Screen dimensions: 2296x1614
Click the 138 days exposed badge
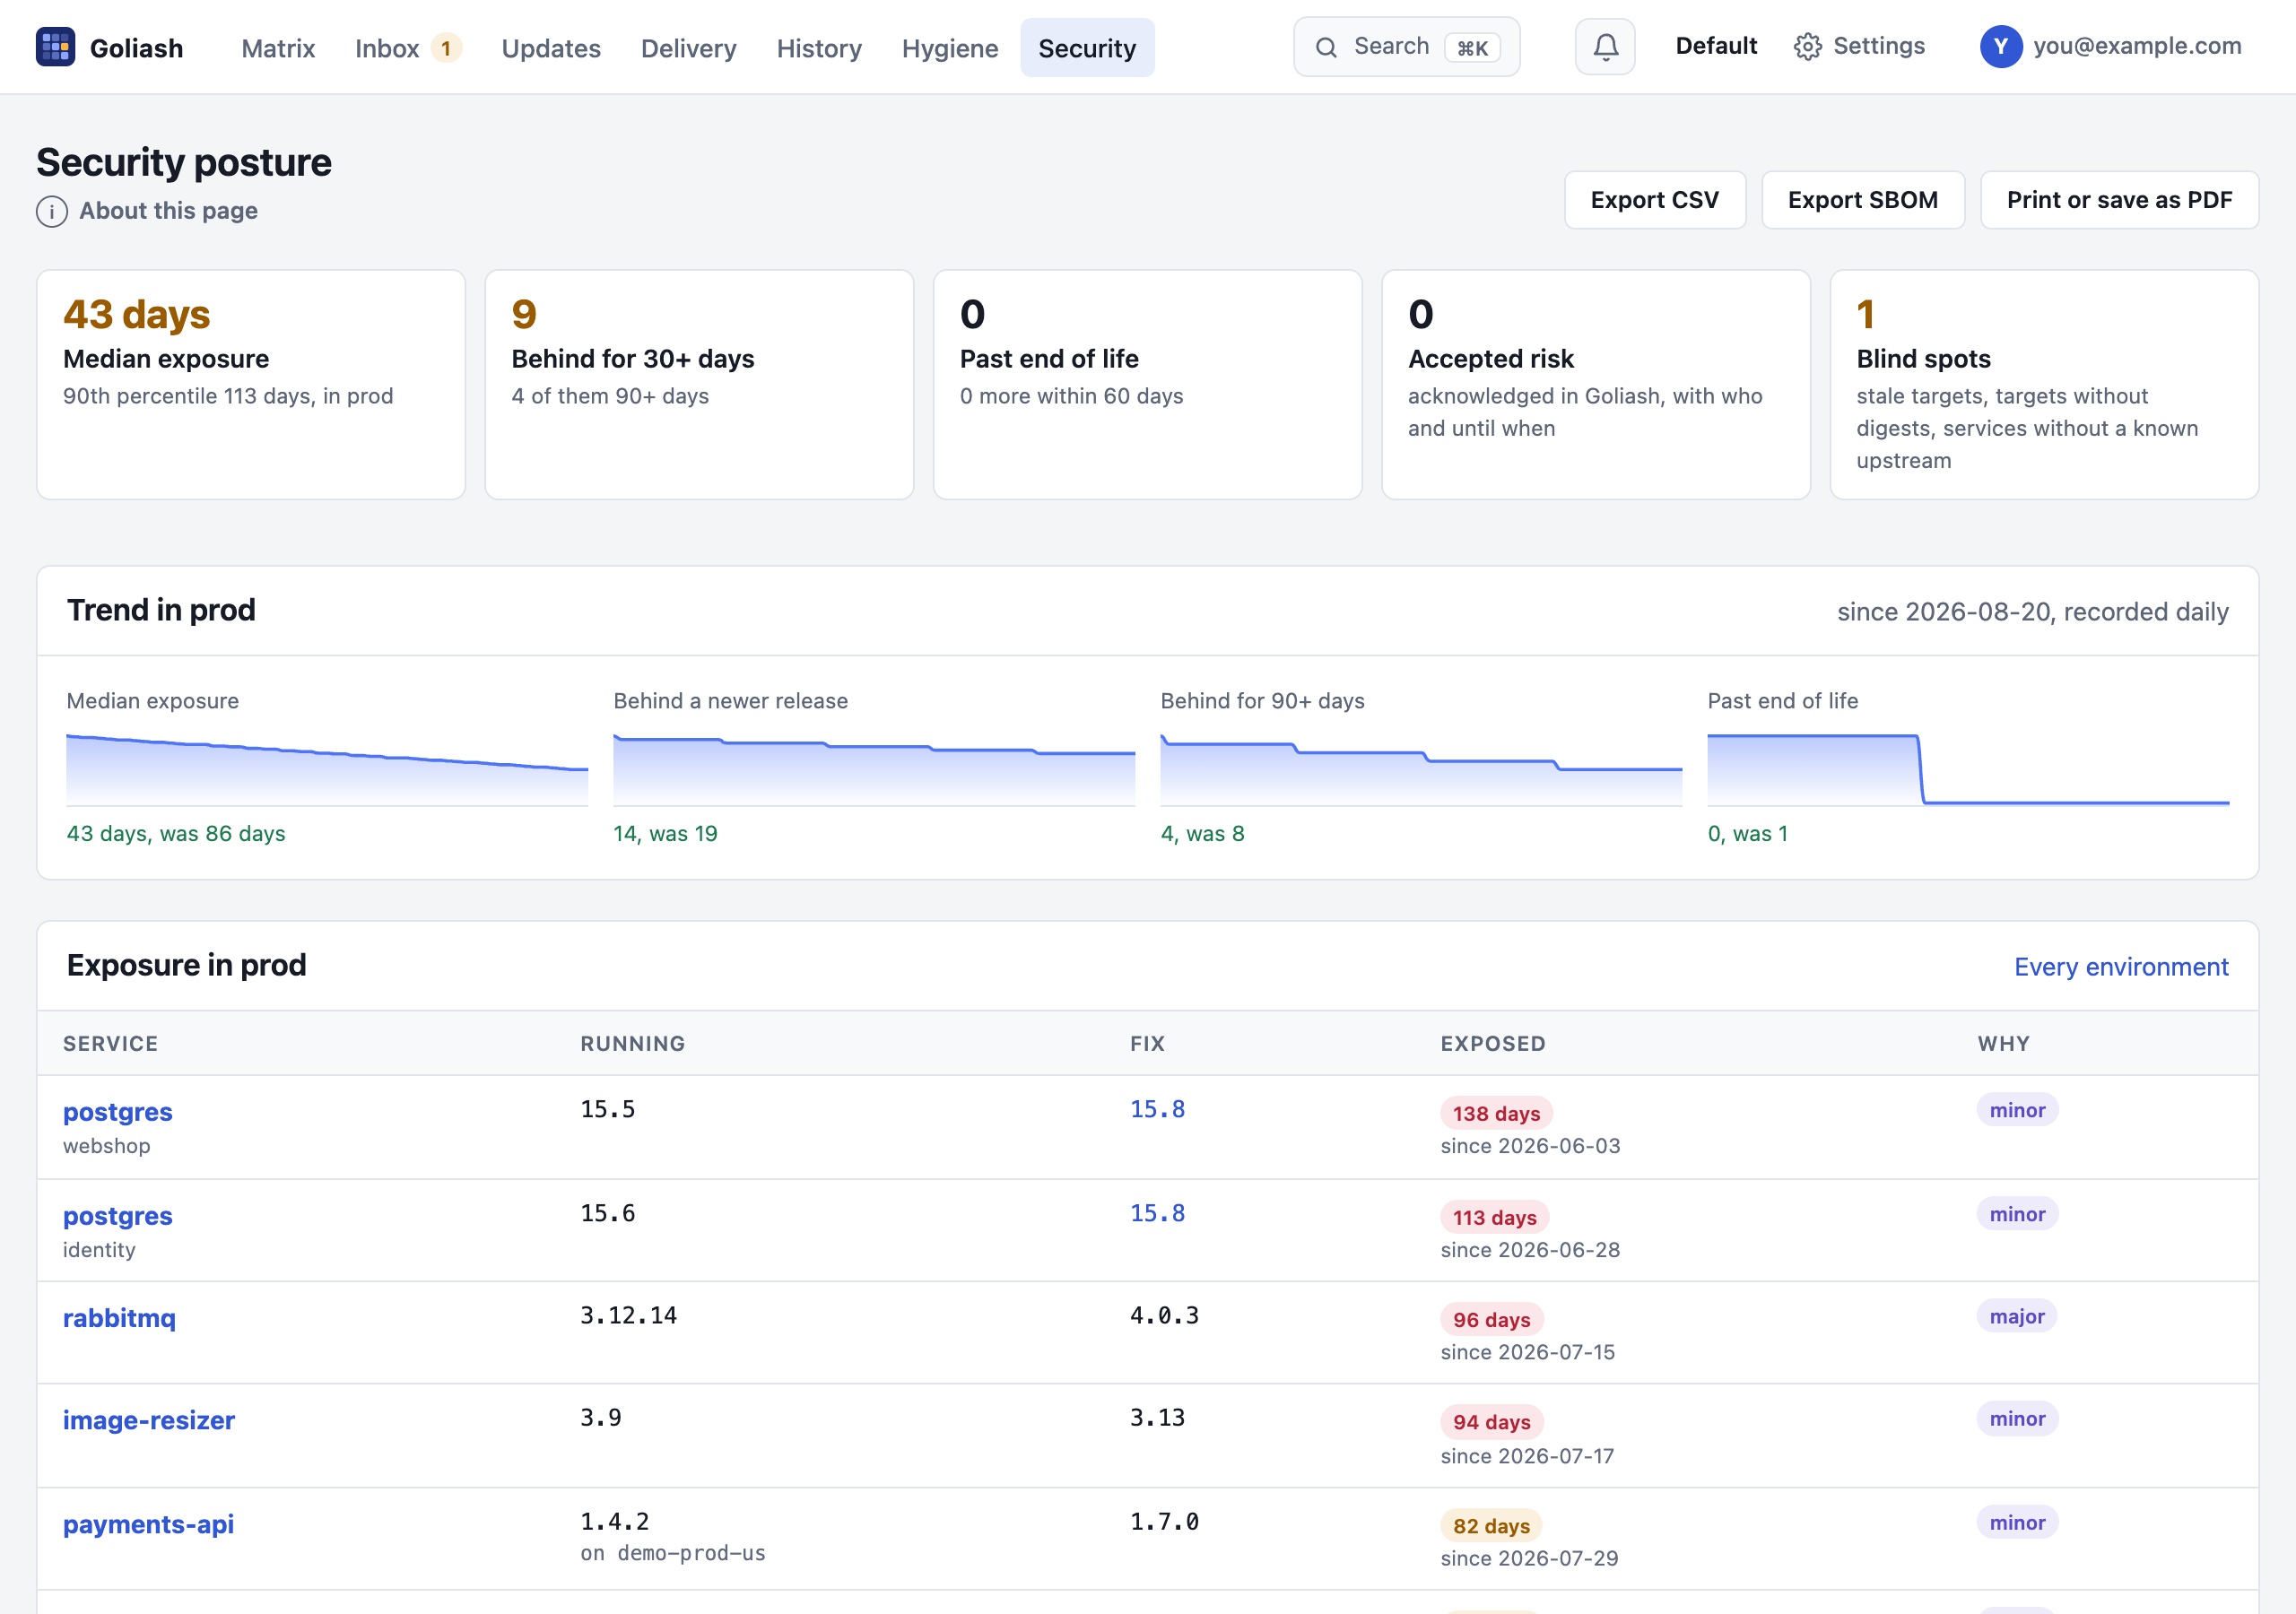(x=1496, y=1113)
